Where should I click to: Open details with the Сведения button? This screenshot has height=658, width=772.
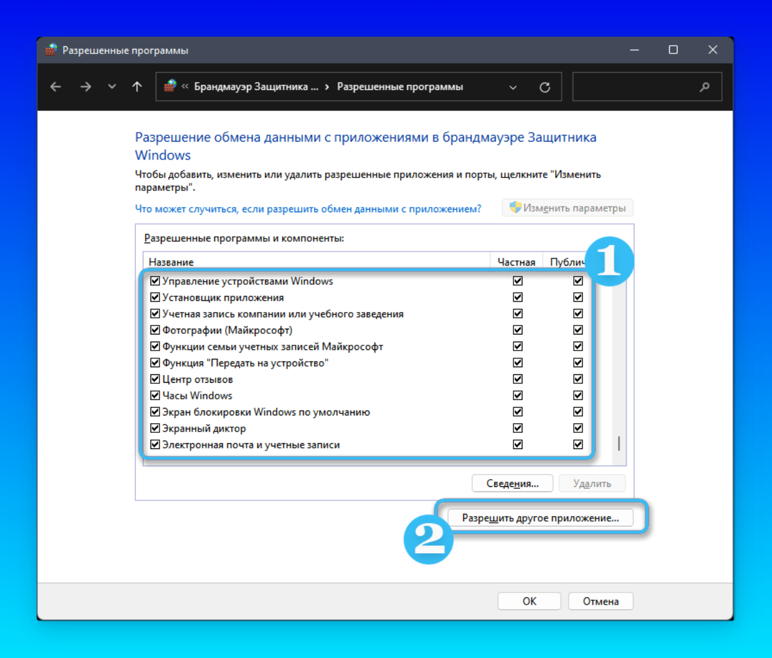(x=513, y=483)
